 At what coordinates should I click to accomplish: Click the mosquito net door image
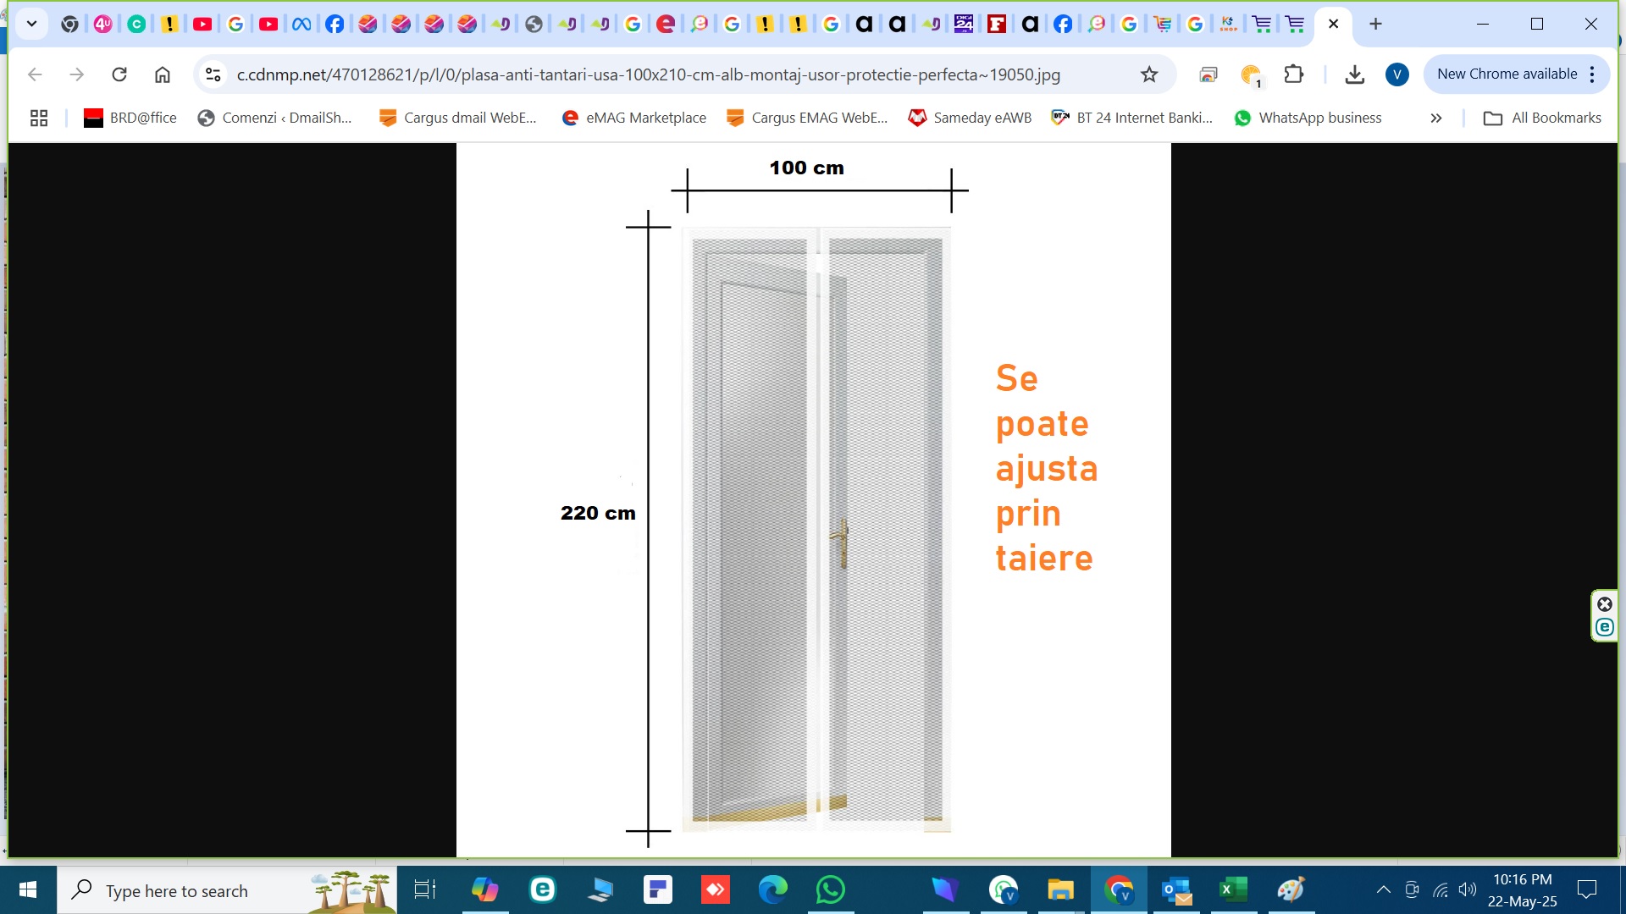click(816, 529)
